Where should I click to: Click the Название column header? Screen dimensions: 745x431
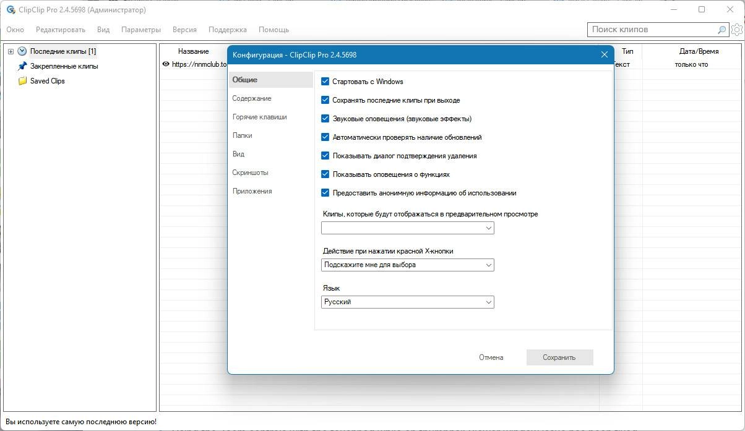point(194,51)
